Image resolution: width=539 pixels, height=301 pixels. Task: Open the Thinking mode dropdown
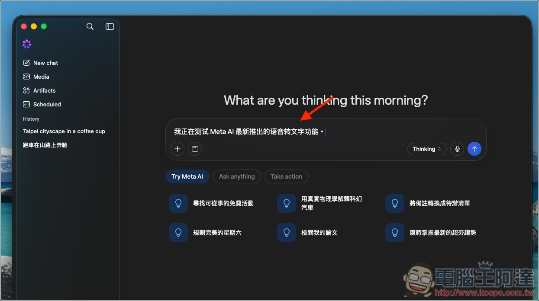[427, 149]
